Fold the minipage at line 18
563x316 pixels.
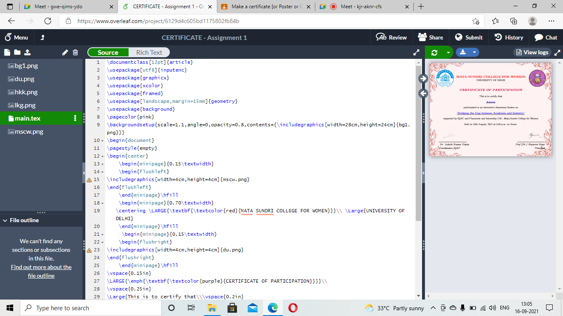click(103, 203)
